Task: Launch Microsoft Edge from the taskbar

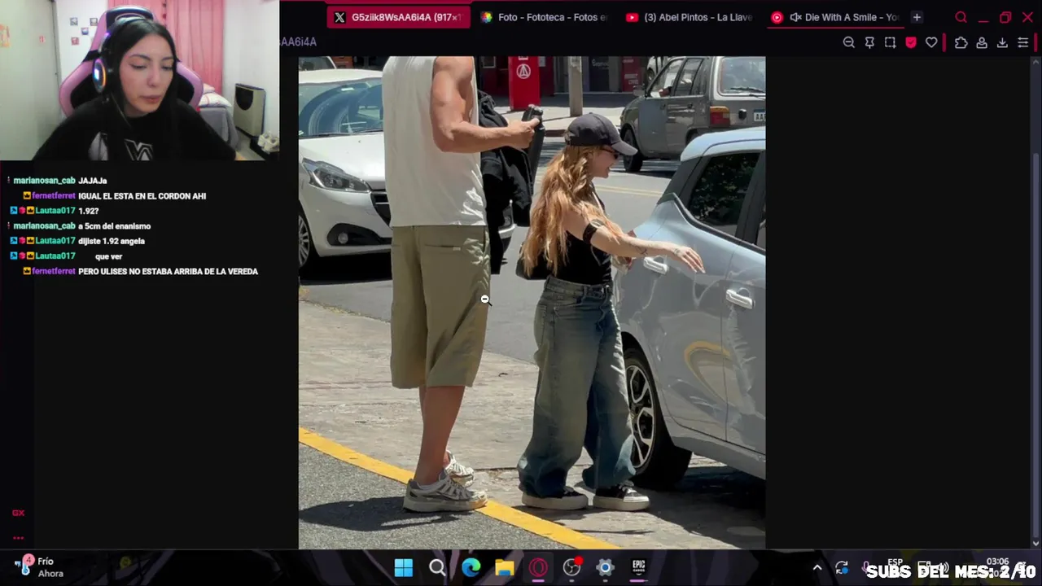Action: pos(471,567)
